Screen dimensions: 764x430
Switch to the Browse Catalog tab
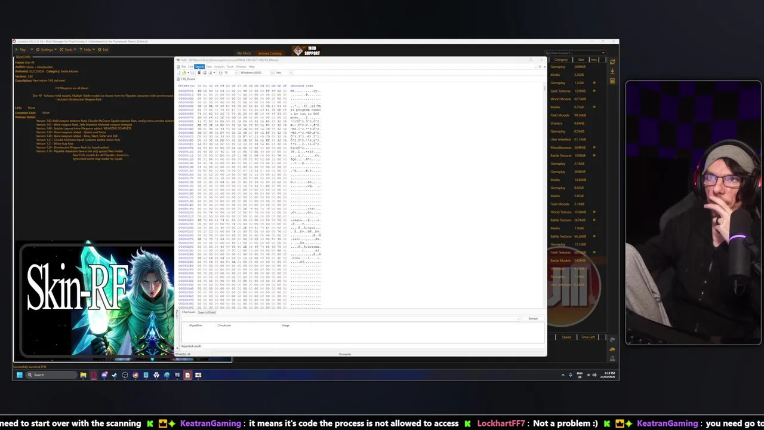pyautogui.click(x=270, y=53)
